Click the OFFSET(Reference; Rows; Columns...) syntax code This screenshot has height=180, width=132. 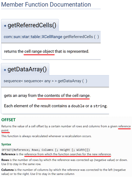point(46,150)
